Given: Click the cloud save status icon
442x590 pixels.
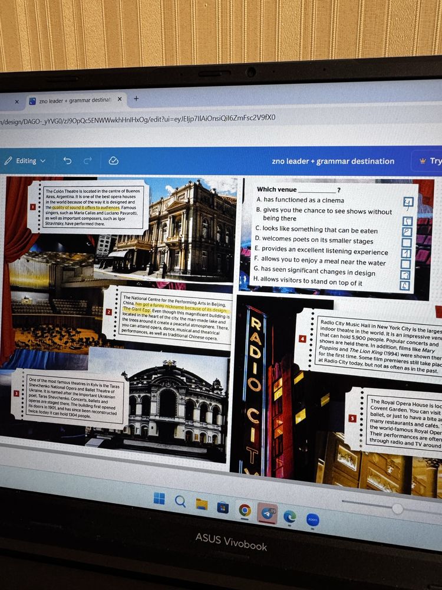Looking at the screenshot, I should click(x=114, y=160).
